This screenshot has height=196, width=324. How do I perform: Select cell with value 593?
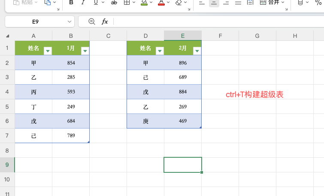coord(71,92)
